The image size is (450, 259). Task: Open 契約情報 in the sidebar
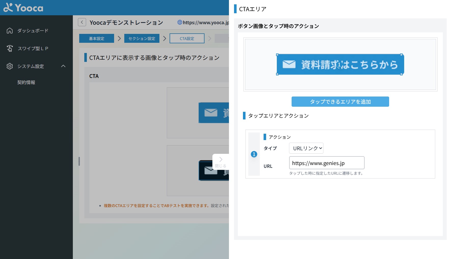click(x=26, y=82)
